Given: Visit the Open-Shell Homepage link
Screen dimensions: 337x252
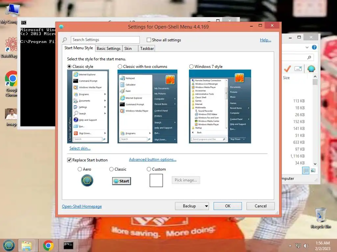Looking at the screenshot, I should click(x=82, y=206).
